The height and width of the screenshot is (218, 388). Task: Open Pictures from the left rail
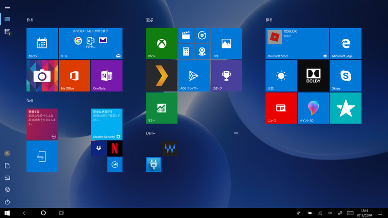pos(7,178)
